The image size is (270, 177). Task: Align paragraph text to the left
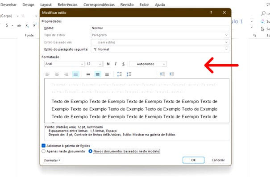47,74
